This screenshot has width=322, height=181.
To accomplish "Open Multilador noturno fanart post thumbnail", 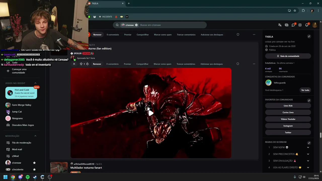I will (59, 168).
